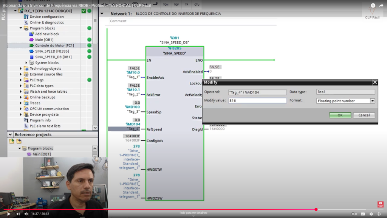
Task: Insert a CTU counter from toolbar
Action: point(197,5)
